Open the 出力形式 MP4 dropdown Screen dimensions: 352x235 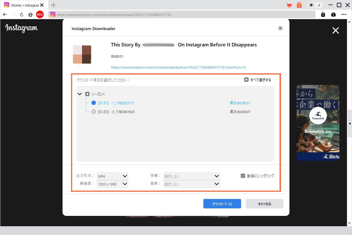pos(113,176)
